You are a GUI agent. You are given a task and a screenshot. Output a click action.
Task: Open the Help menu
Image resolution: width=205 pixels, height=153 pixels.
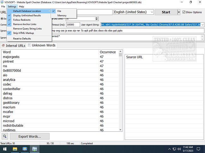pyautogui.click(x=21, y=7)
